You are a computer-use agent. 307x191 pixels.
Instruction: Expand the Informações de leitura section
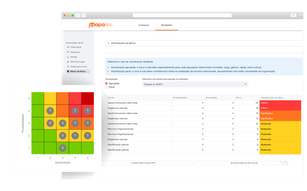108,43
